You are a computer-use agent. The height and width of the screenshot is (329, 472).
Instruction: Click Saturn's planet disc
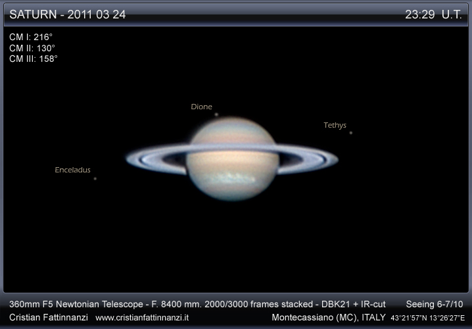pos(232,159)
